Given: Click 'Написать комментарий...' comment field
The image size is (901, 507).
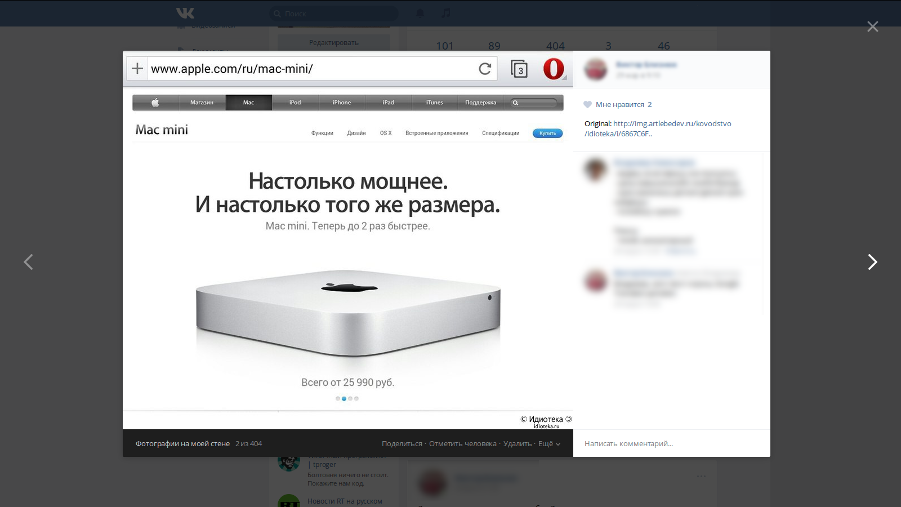Looking at the screenshot, I should click(671, 443).
